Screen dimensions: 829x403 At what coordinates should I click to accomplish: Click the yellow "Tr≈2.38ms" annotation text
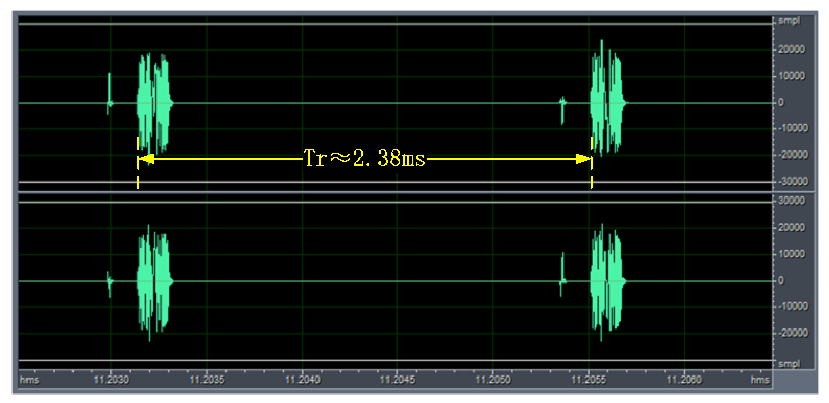(x=366, y=159)
